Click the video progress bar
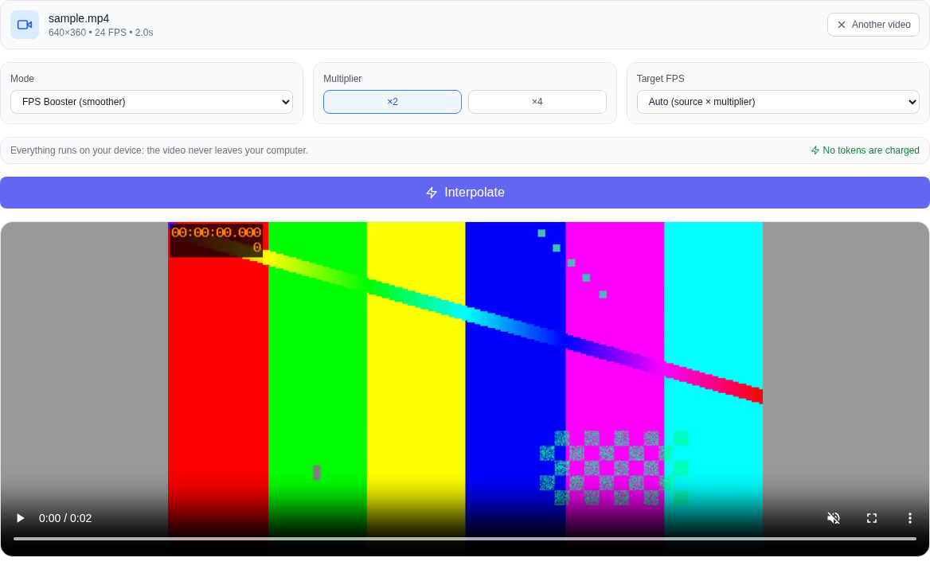This screenshot has width=930, height=573. (465, 539)
